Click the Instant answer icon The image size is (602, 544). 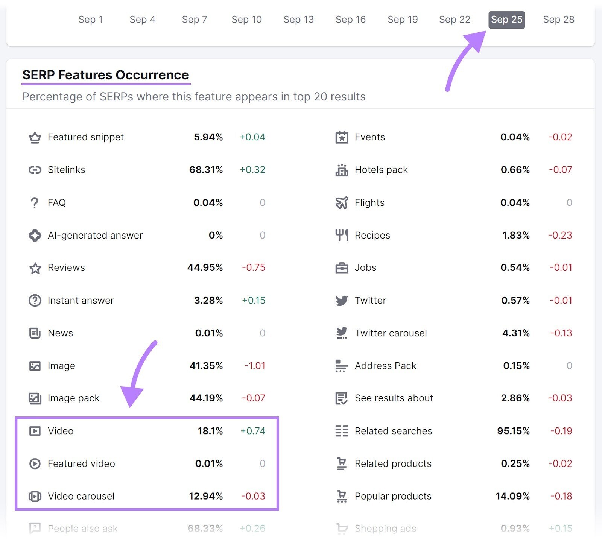[x=35, y=301]
